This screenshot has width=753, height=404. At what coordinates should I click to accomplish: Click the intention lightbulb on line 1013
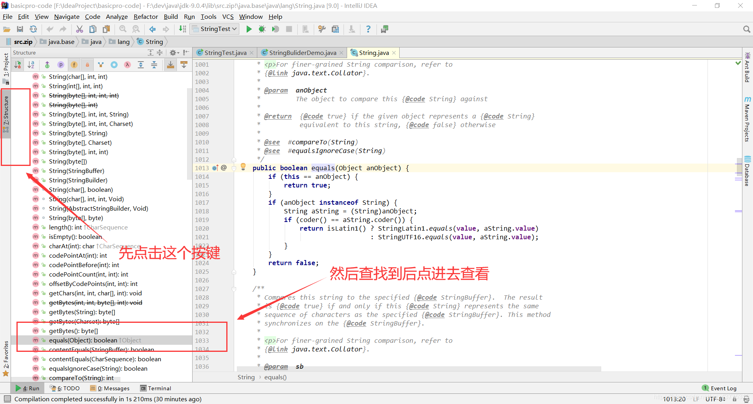243,167
